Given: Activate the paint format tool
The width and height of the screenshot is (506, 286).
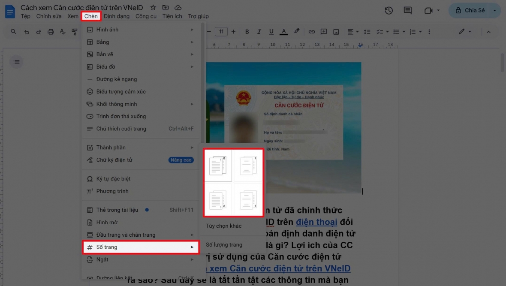Looking at the screenshot, I should tap(75, 32).
